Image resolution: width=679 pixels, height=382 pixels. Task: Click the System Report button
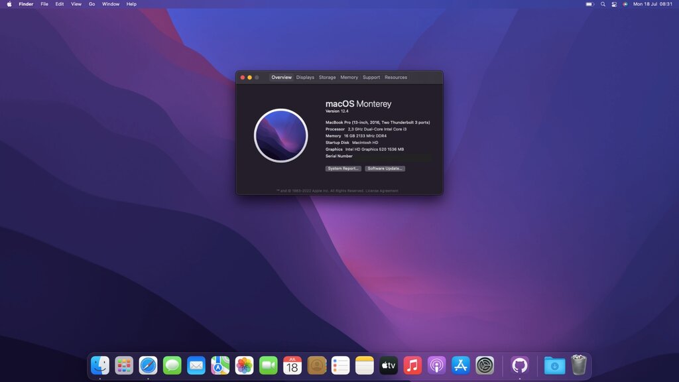[x=343, y=168]
